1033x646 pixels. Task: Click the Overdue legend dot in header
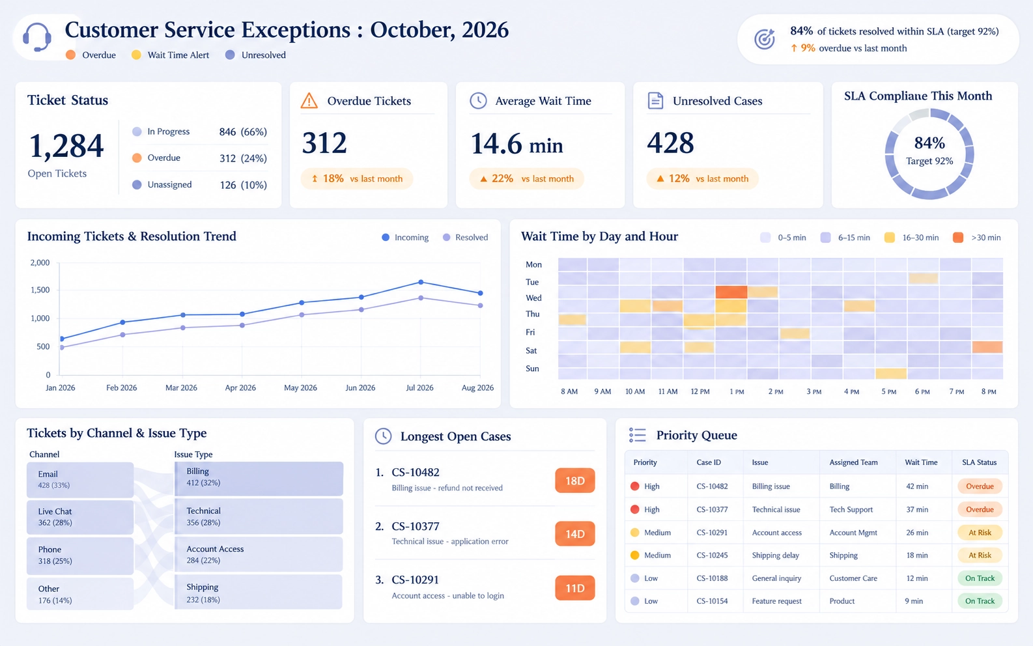[70, 55]
